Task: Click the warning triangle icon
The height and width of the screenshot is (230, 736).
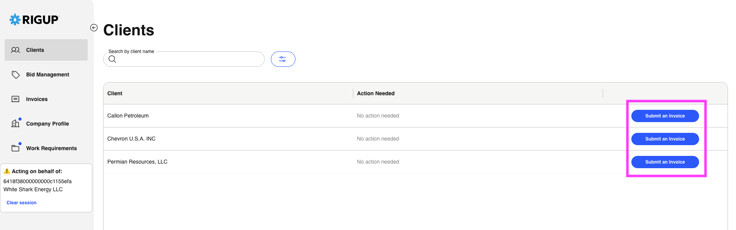Action: (x=7, y=171)
